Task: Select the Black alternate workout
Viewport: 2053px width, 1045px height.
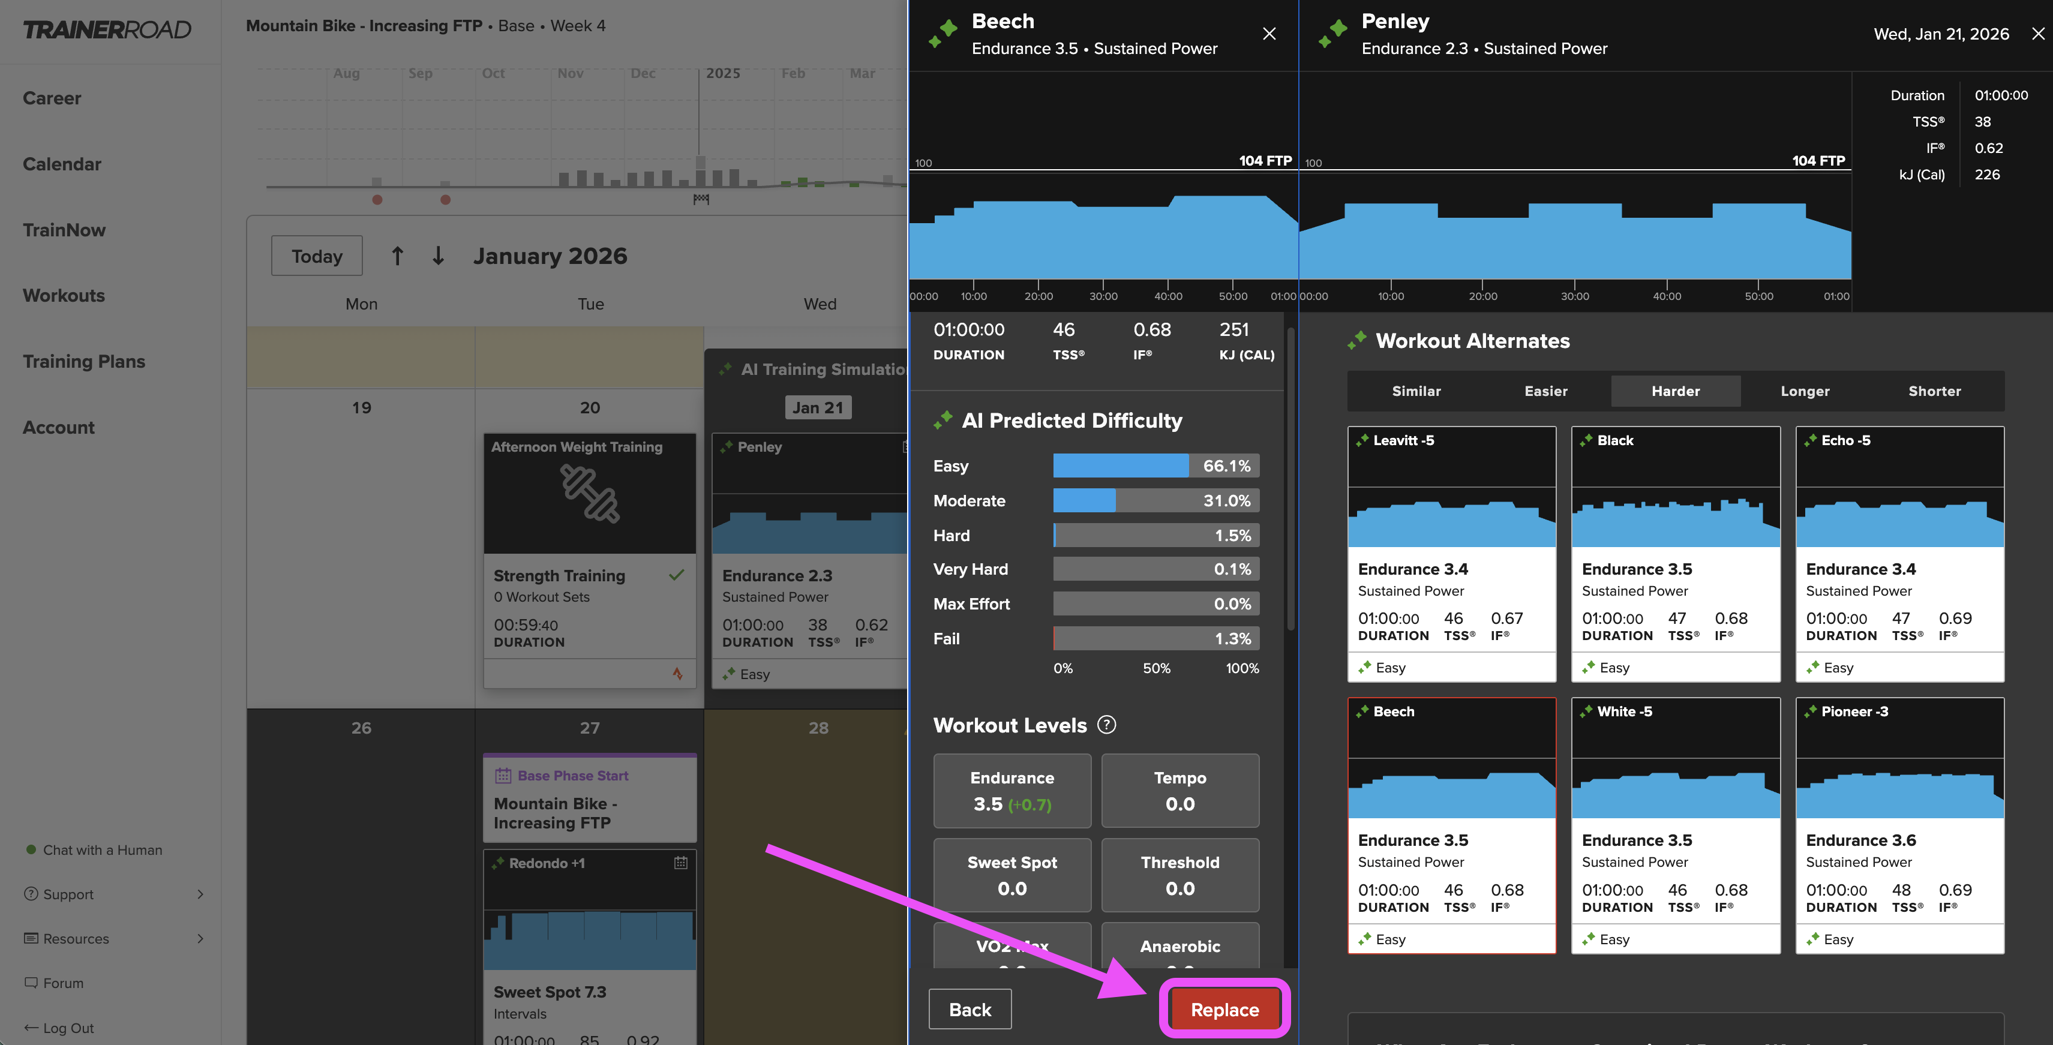Action: point(1675,554)
